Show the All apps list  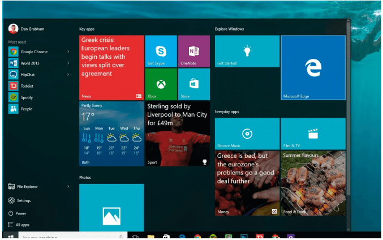pyautogui.click(x=19, y=225)
